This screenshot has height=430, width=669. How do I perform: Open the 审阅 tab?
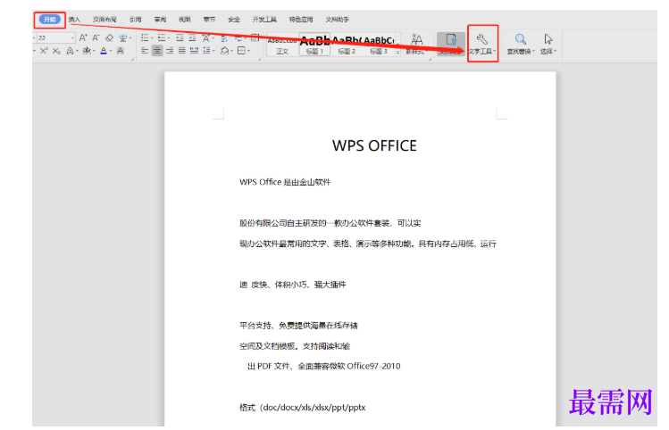(160, 20)
